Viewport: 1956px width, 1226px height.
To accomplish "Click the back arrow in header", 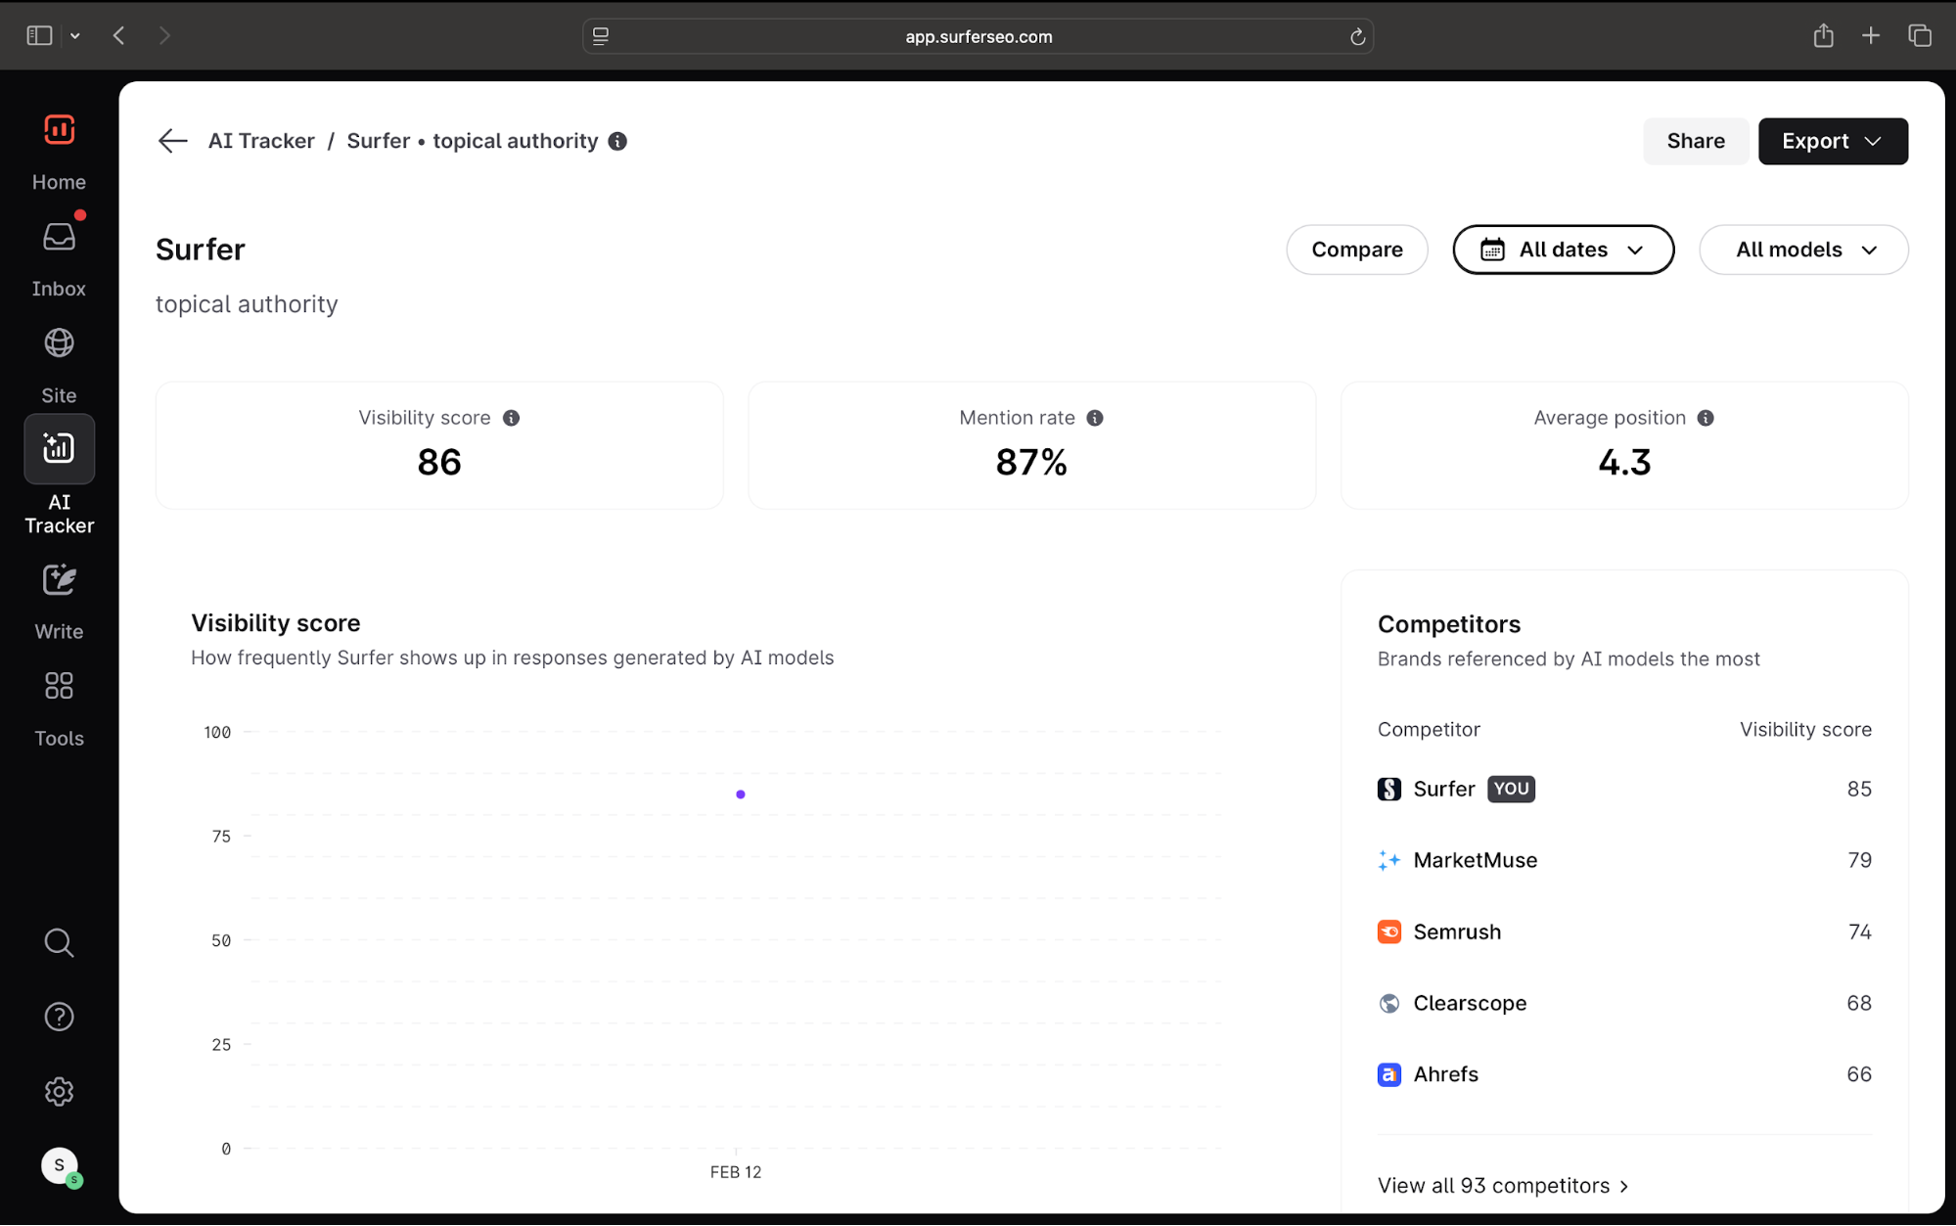I will pyautogui.click(x=172, y=141).
